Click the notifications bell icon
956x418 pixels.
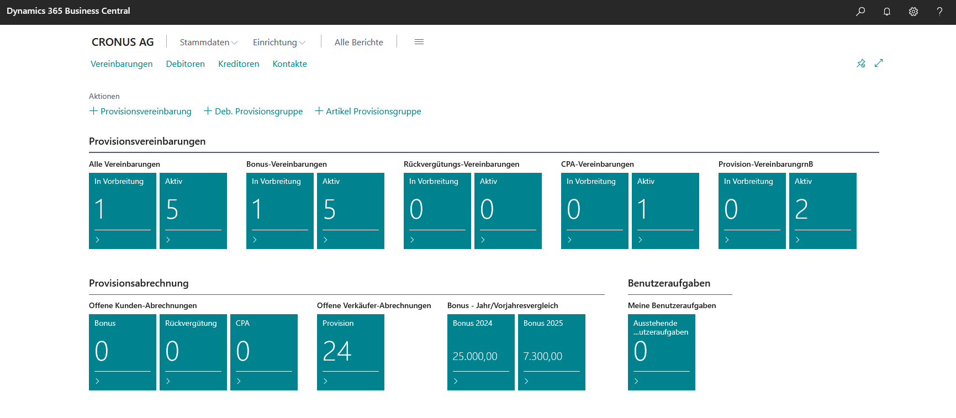[886, 12]
